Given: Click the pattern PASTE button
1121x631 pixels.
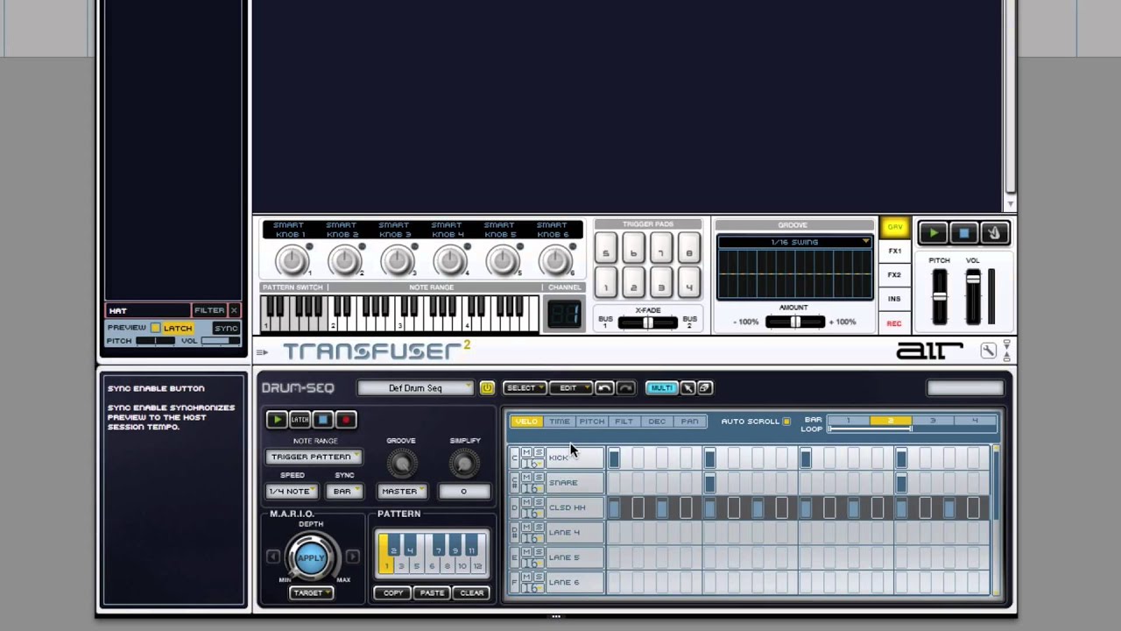Looking at the screenshot, I should (432, 593).
